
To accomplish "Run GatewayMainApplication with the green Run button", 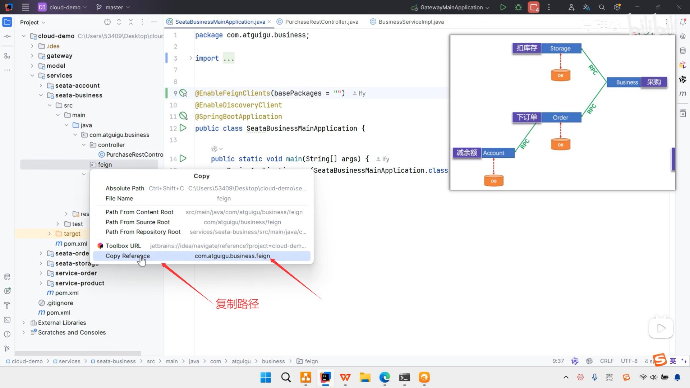I will click(503, 7).
